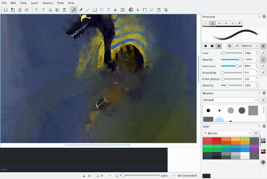Select the Flood Fill tool
The image size is (267, 179).
click(x=116, y=10)
